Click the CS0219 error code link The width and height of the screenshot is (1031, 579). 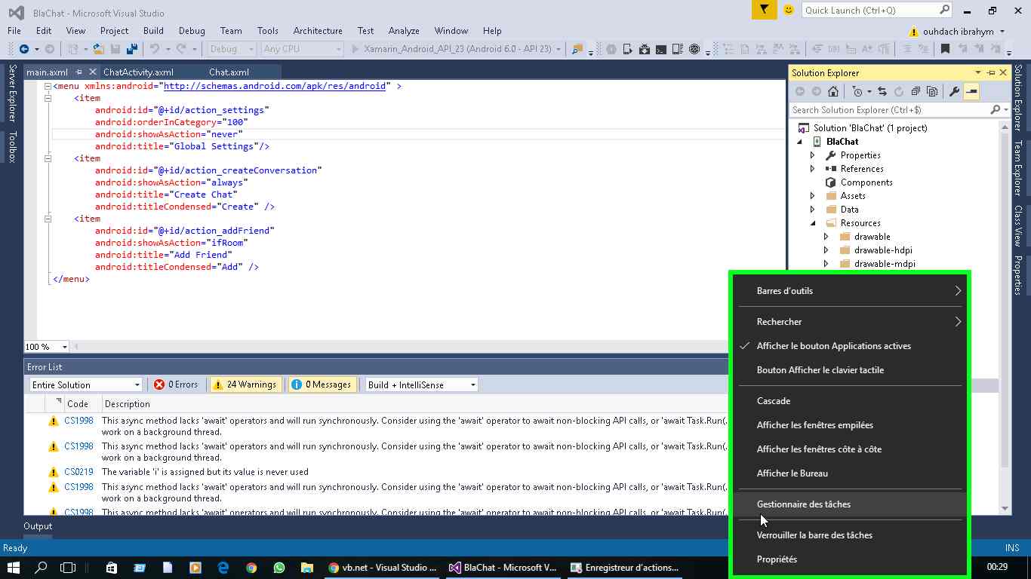click(78, 472)
